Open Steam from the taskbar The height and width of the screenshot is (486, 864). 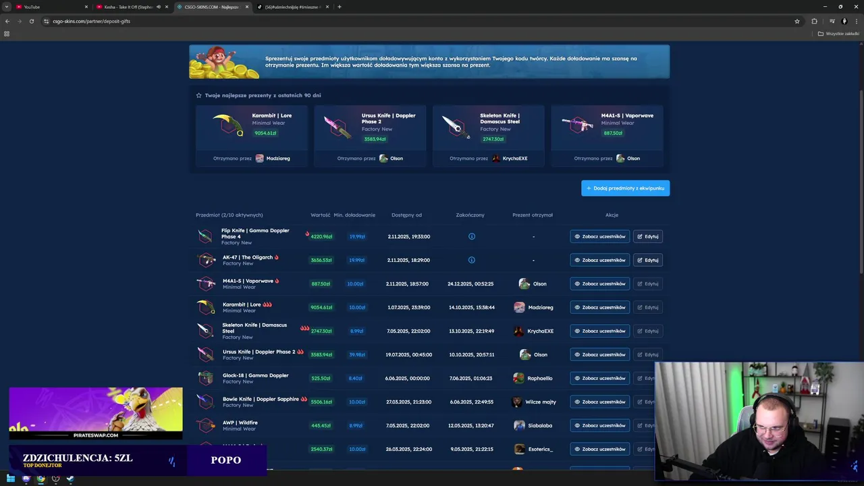70,479
